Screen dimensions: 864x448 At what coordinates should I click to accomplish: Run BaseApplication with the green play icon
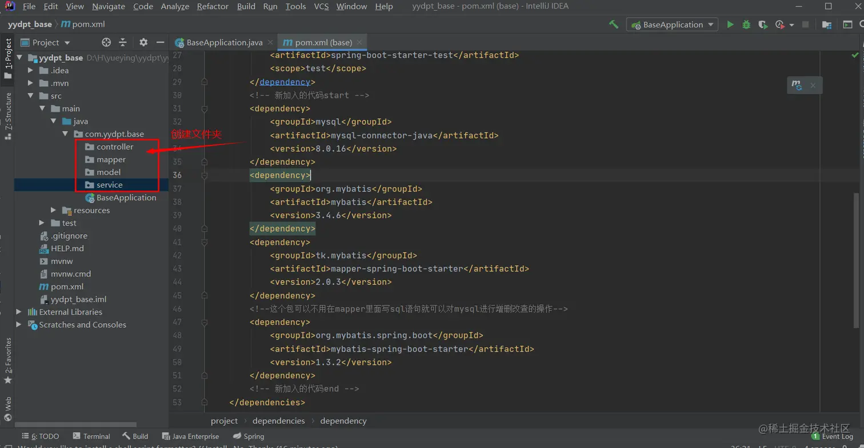[x=730, y=25]
